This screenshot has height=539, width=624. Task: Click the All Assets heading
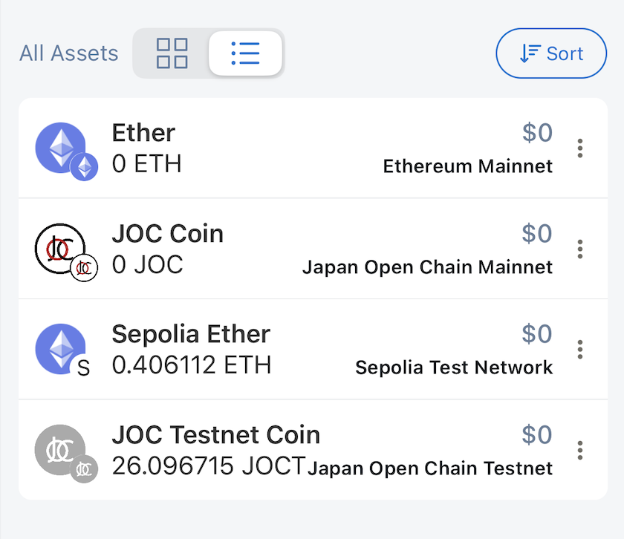[69, 53]
